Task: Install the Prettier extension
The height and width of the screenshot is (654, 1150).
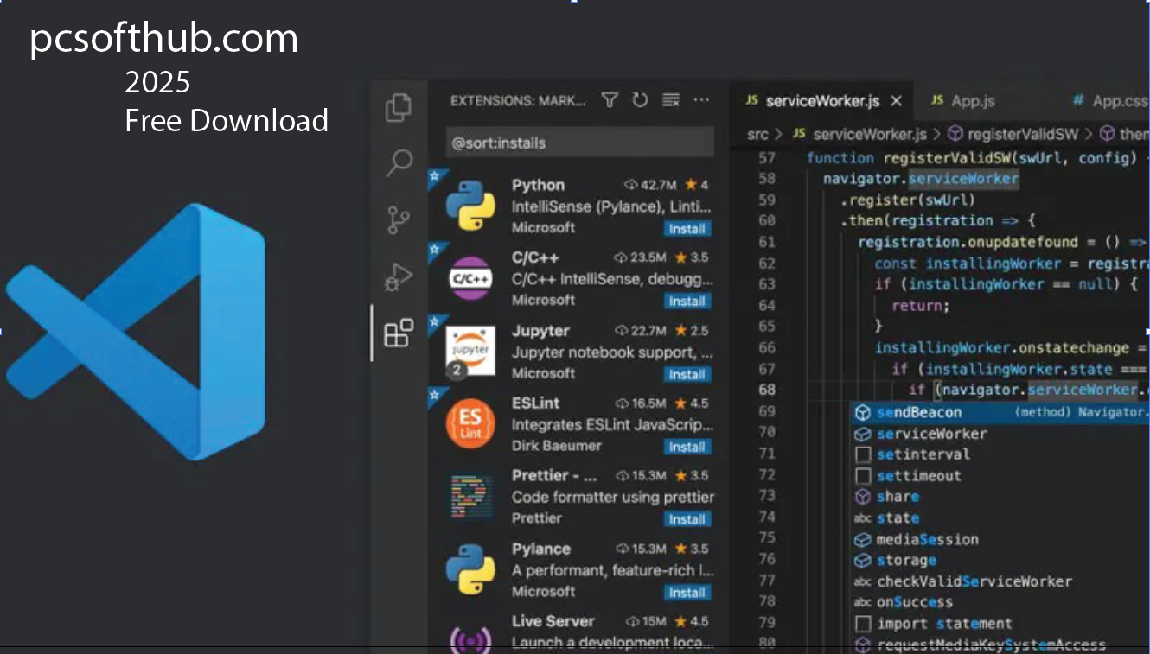Action: tap(687, 520)
